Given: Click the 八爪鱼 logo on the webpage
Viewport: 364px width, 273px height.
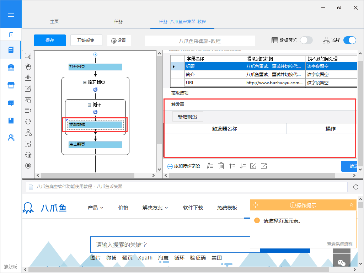Looking at the screenshot, I should (44, 208).
